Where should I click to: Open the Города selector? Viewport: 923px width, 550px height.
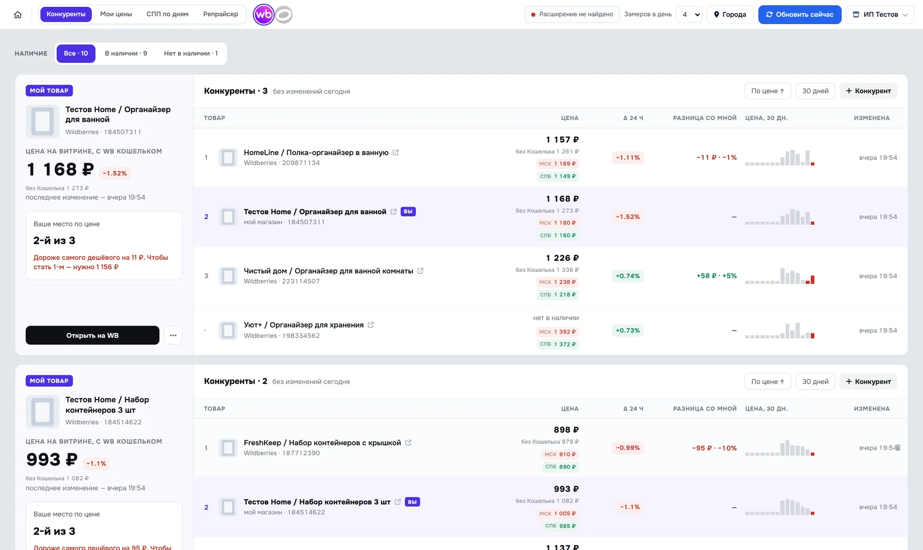(730, 14)
